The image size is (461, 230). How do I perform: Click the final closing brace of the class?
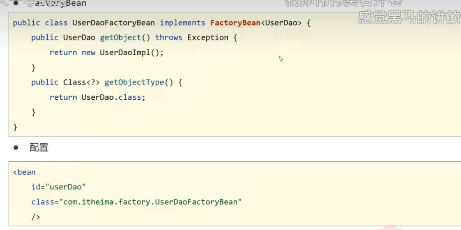point(15,127)
